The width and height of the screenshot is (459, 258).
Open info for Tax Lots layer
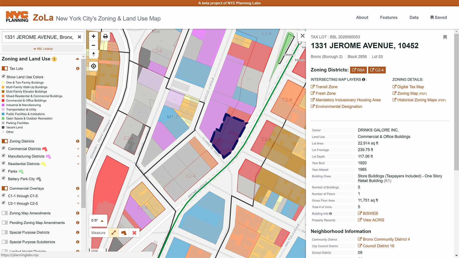click(78, 69)
